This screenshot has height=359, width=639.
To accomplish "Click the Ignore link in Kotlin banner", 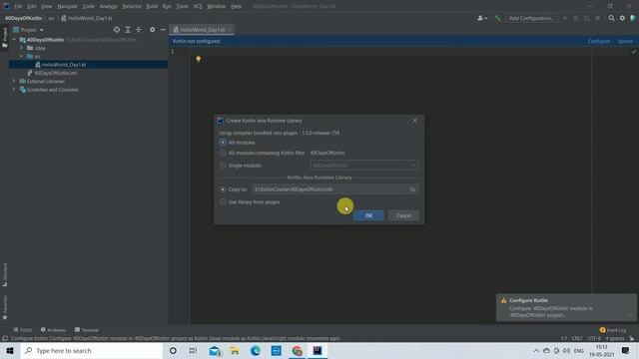I will tap(625, 41).
